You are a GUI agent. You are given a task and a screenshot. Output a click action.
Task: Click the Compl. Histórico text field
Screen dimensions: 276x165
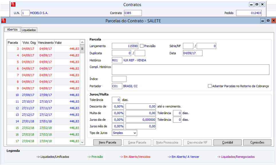(x=190, y=69)
